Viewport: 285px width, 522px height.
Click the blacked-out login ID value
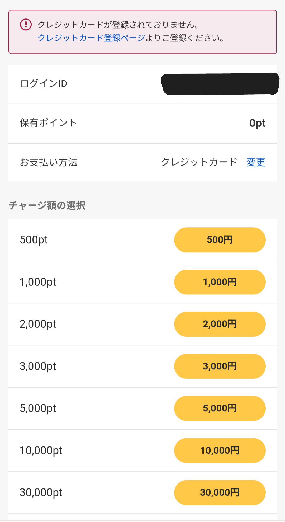click(220, 84)
